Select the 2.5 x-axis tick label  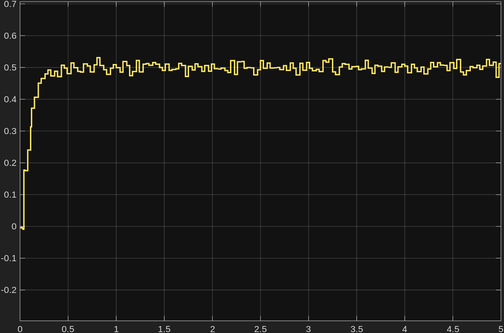(x=260, y=329)
